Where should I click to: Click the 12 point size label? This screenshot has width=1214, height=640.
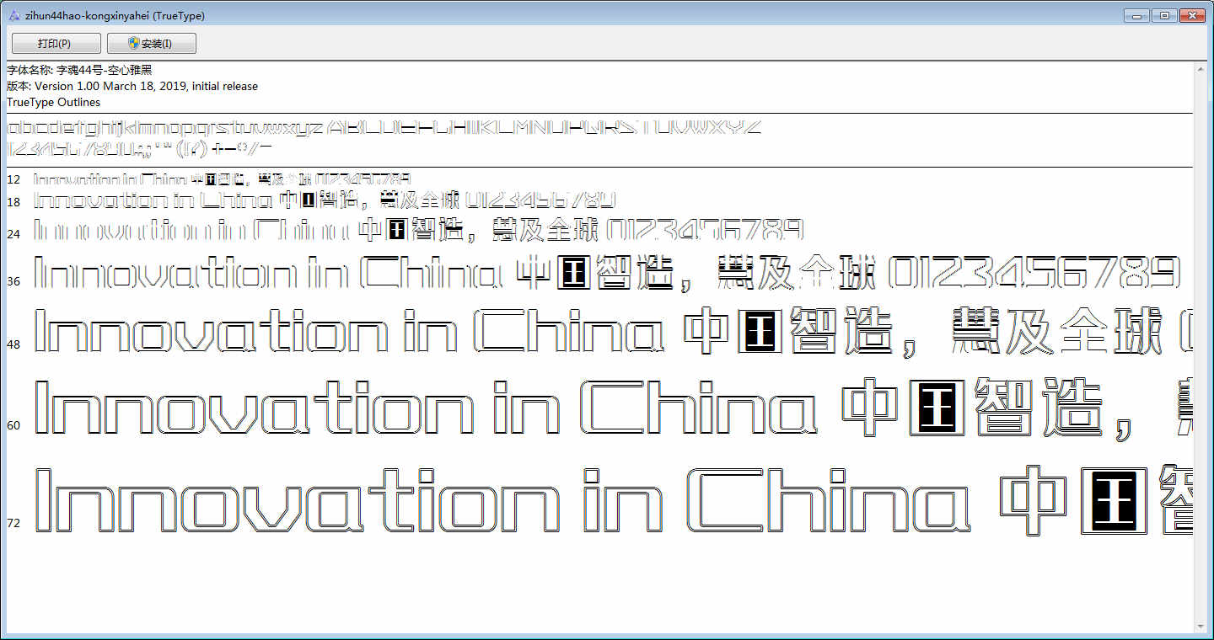pos(13,179)
